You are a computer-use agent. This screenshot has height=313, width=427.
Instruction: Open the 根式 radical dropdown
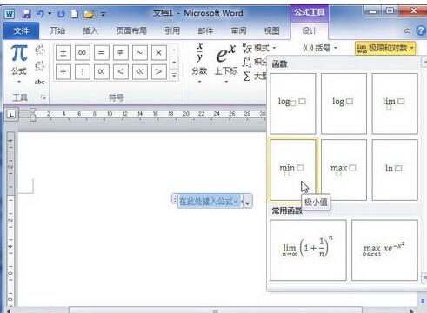(259, 48)
